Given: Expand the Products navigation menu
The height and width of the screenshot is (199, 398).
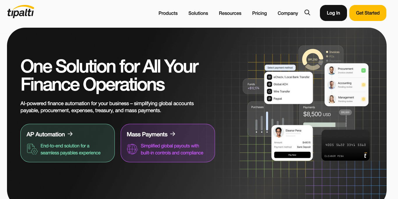Looking at the screenshot, I should click(168, 13).
